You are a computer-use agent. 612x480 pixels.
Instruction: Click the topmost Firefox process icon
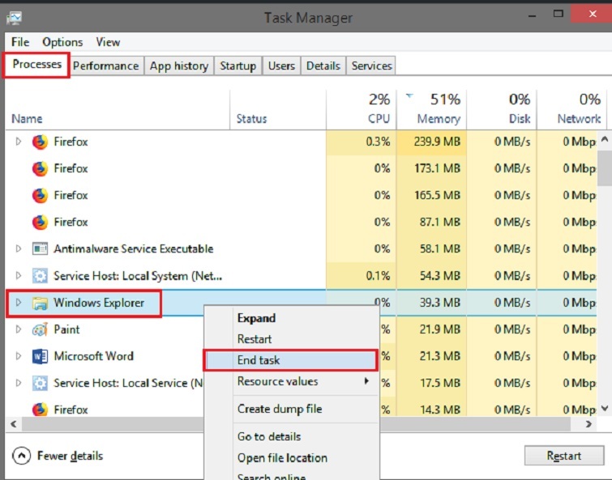[x=40, y=142]
